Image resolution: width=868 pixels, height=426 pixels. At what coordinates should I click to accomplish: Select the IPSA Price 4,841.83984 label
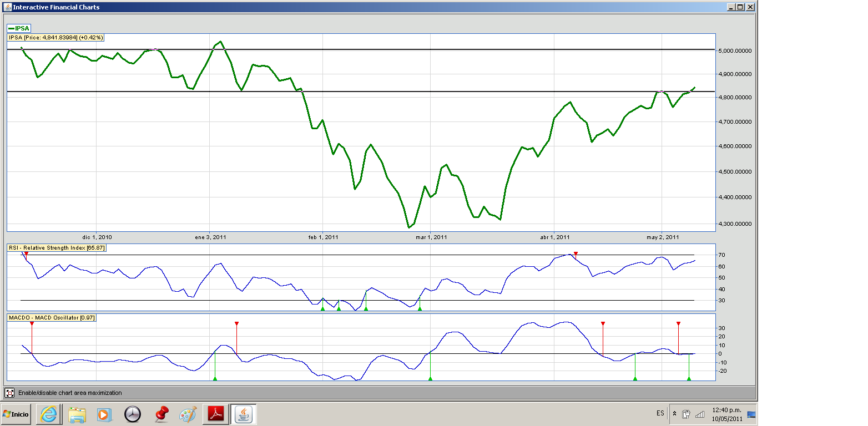click(x=55, y=37)
